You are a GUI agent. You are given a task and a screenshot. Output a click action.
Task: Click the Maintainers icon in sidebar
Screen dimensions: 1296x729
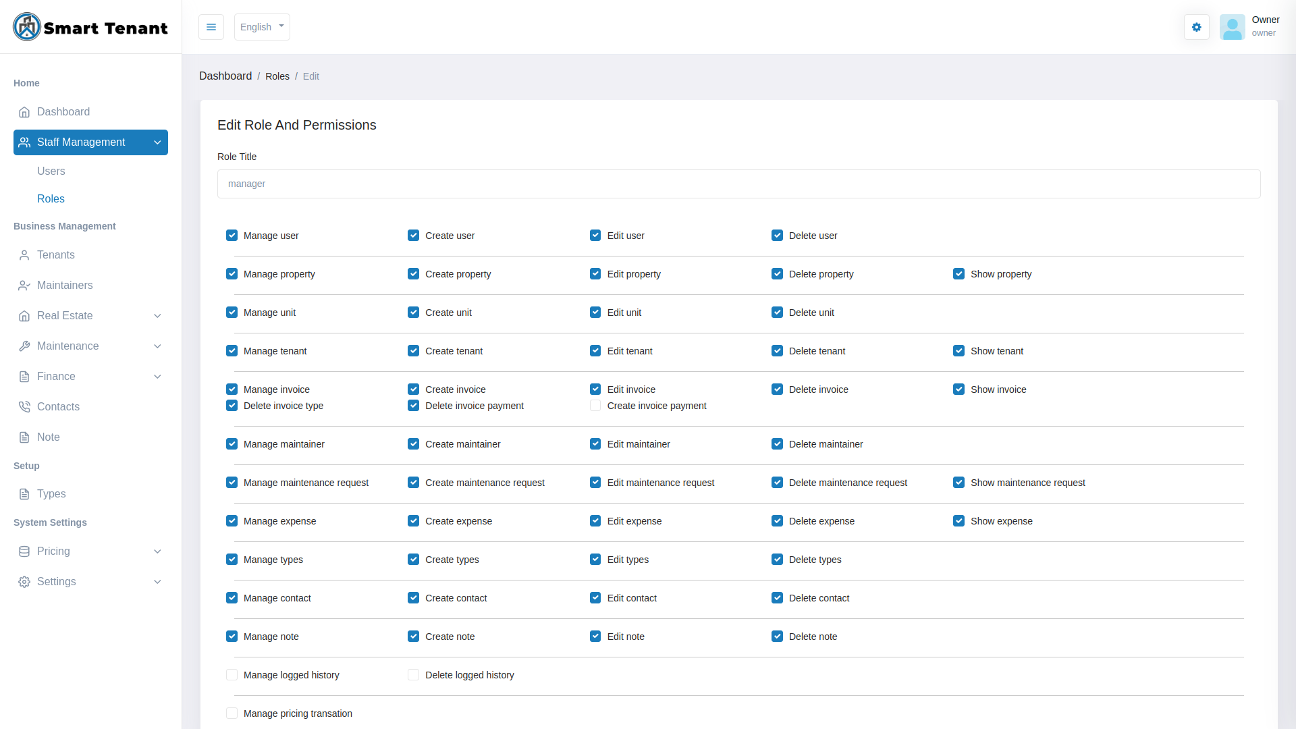pyautogui.click(x=24, y=286)
